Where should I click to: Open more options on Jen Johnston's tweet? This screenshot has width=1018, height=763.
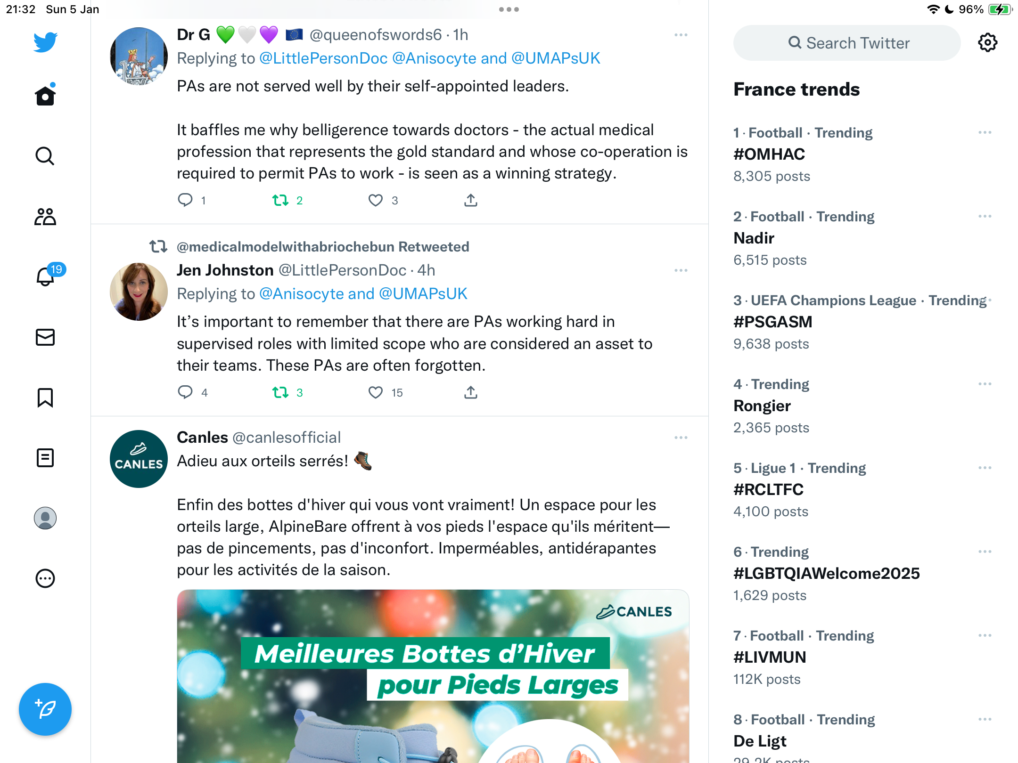tap(681, 270)
